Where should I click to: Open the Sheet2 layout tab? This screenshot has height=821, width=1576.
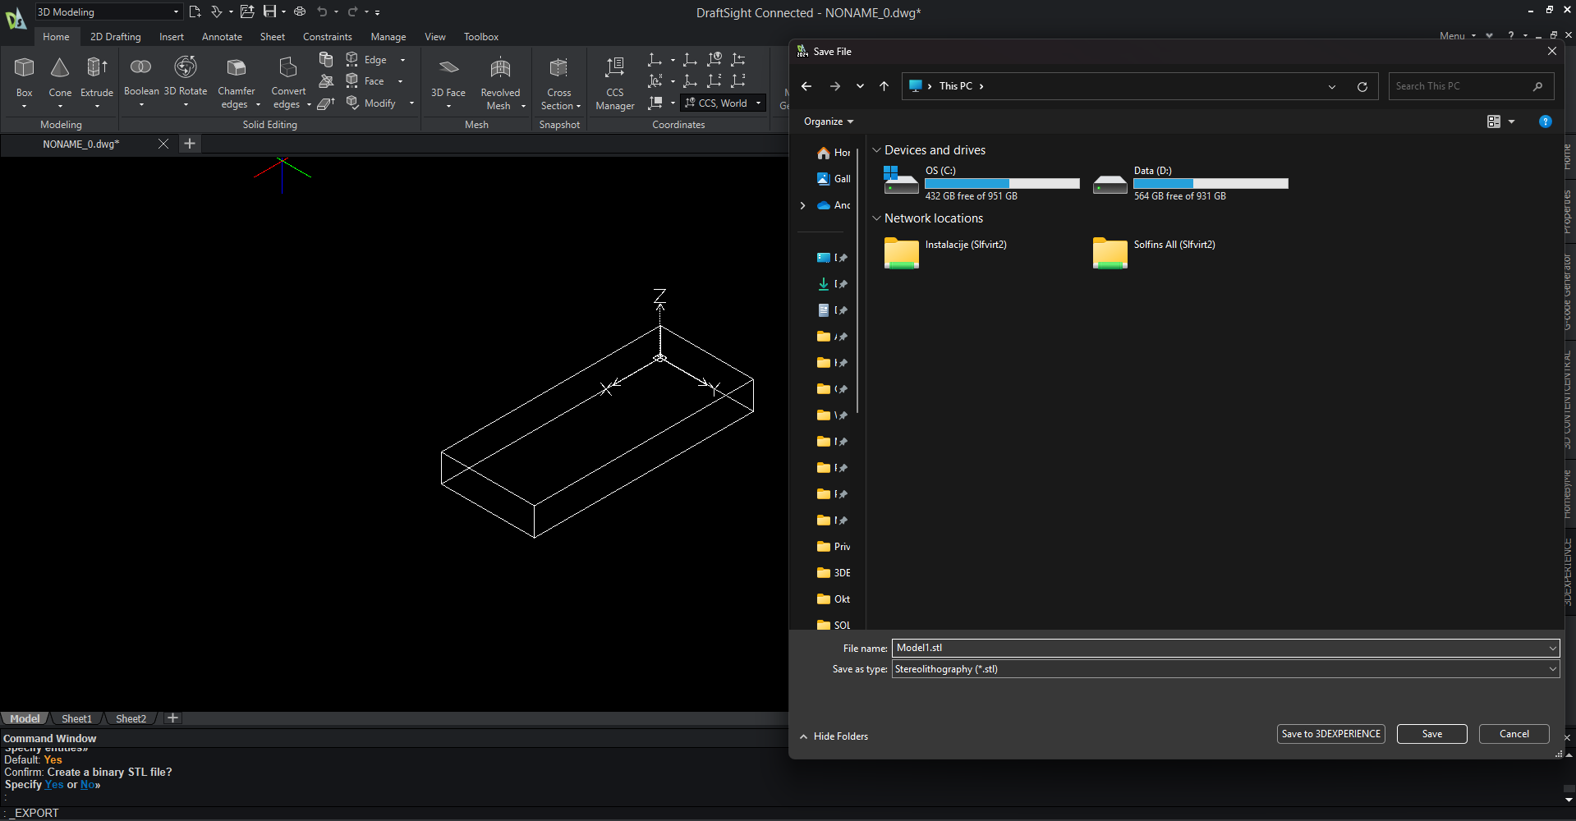click(x=130, y=718)
